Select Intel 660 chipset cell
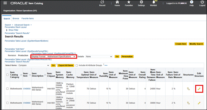Viewport: 207px width, 110px height. point(51,103)
